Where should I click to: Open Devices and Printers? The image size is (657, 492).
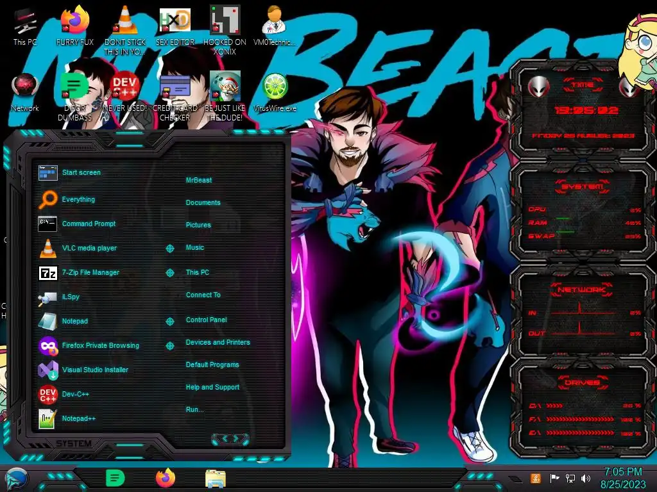coord(218,342)
